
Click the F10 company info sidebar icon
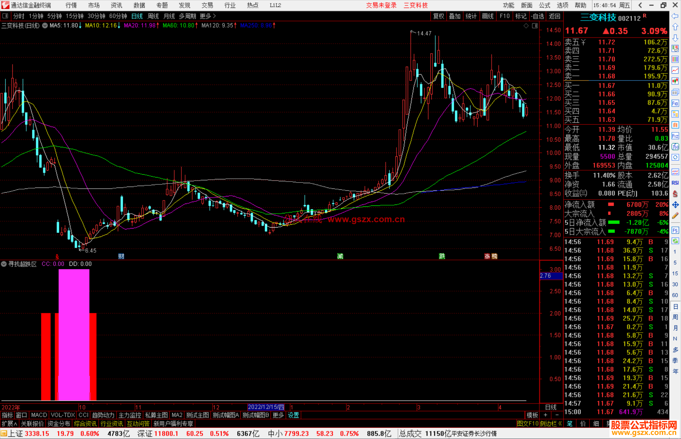pos(675,103)
